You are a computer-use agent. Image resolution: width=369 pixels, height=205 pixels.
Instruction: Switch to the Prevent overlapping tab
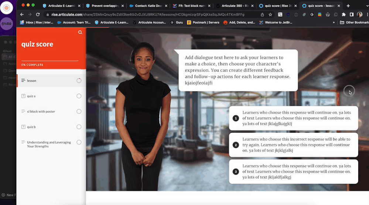(104, 6)
